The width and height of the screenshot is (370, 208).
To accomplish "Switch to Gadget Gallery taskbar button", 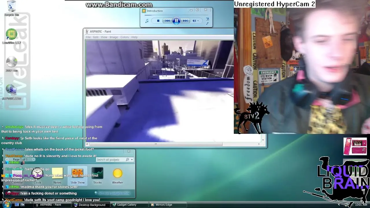I will coord(129,205).
